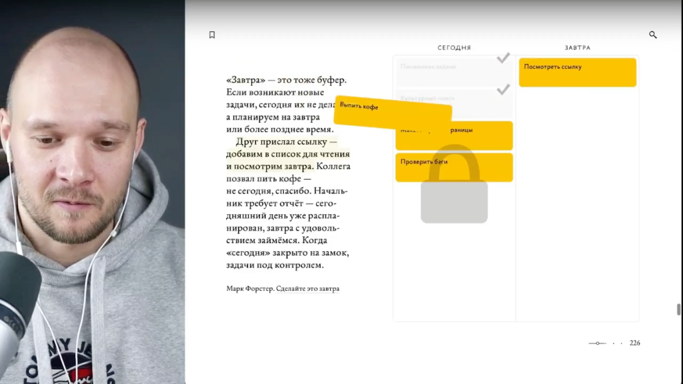Click the line "задачи под контролем."
The height and width of the screenshot is (384, 683).
275,265
